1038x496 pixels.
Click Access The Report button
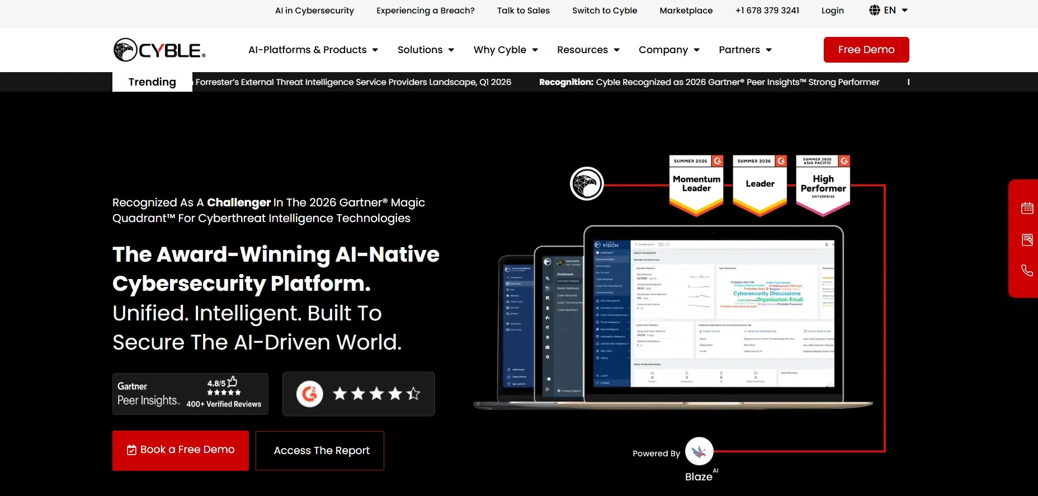point(320,451)
